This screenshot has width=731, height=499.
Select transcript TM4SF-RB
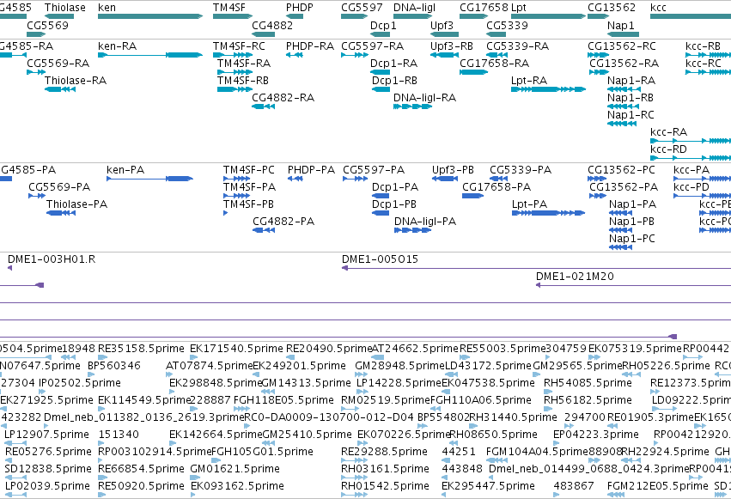(235, 89)
